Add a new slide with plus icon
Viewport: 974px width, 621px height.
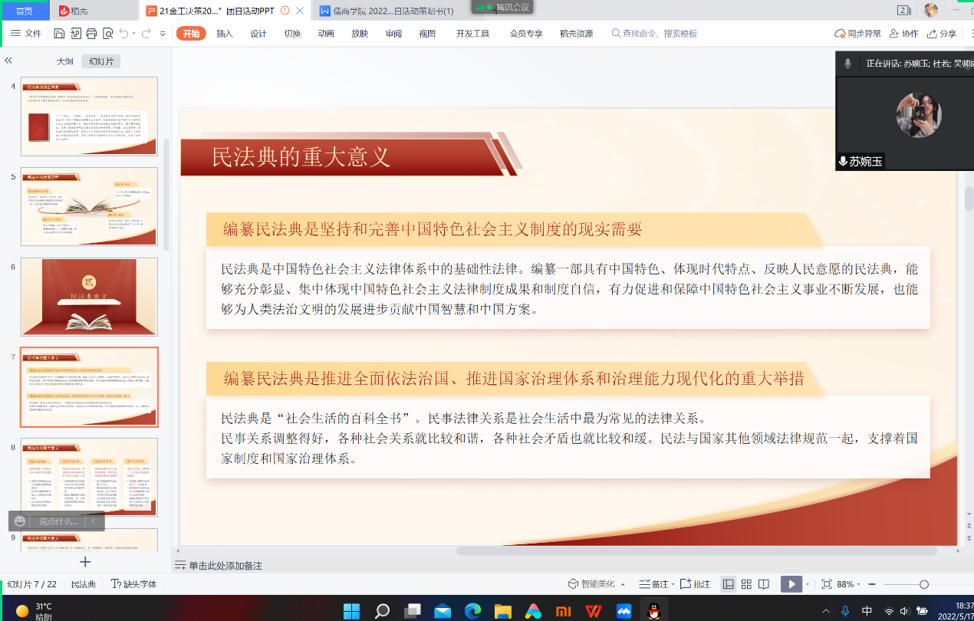(85, 562)
